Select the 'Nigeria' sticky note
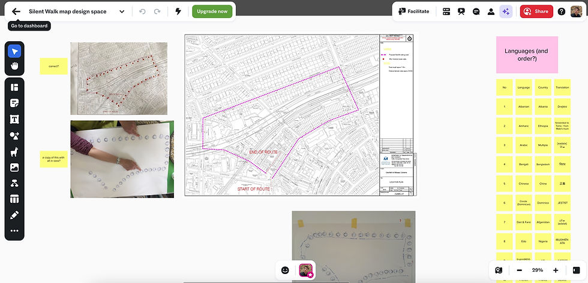This screenshot has height=283, width=588. [x=543, y=242]
